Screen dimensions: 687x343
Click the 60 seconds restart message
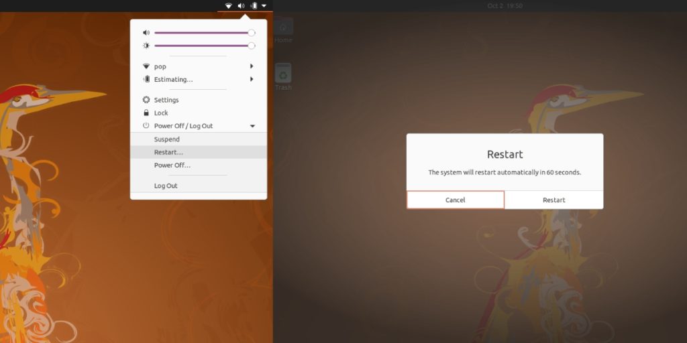tap(505, 172)
